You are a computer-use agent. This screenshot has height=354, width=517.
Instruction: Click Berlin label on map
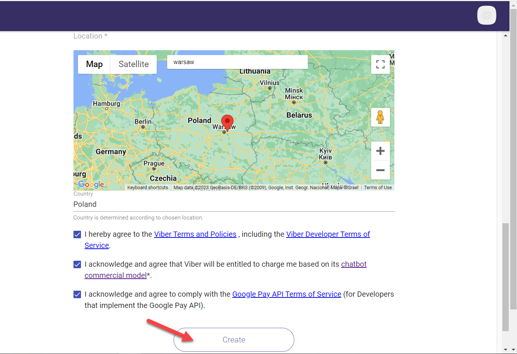pos(143,122)
